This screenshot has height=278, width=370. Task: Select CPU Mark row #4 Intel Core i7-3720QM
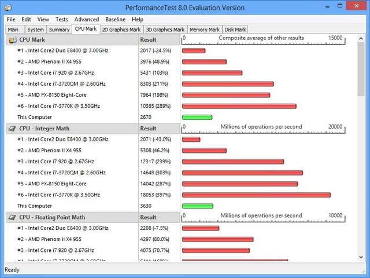click(61, 84)
